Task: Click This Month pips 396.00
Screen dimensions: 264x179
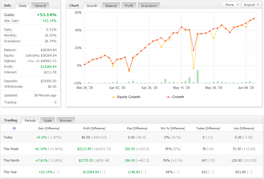Action: click(x=130, y=160)
